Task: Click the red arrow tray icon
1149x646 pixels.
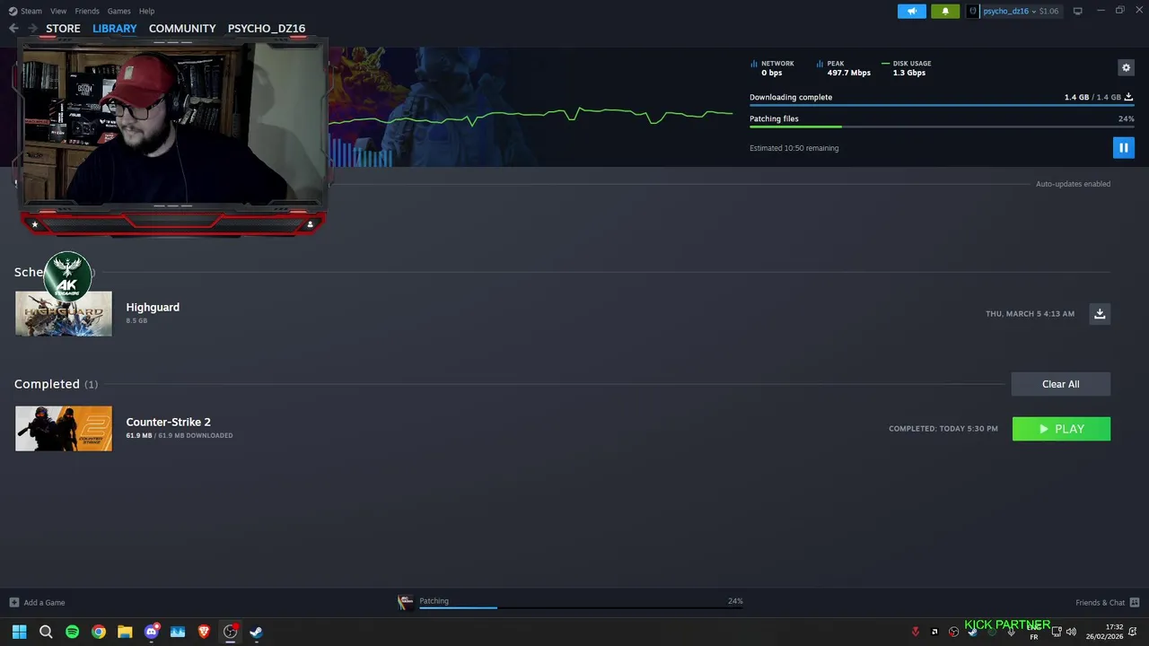Action: tap(916, 632)
